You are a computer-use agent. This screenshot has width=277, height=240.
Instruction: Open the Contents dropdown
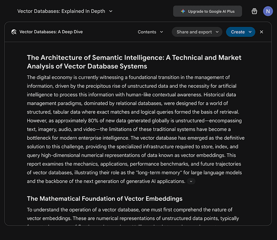150,32
